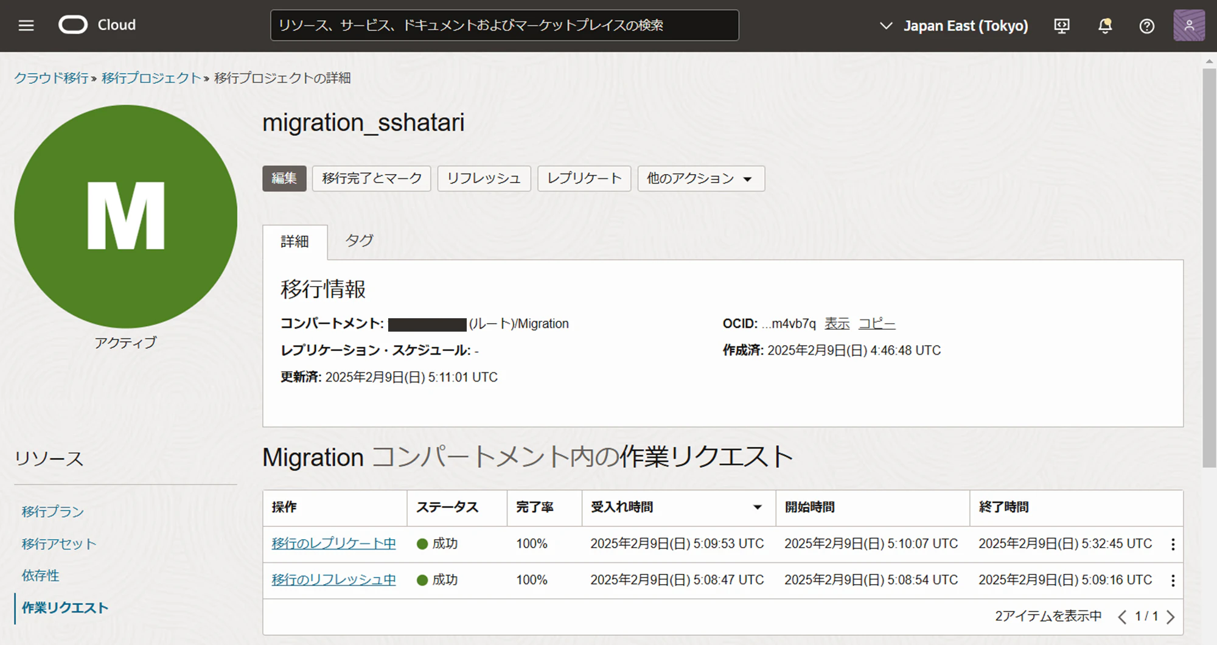1217x645 pixels.
Task: Go to next page of work requests
Action: 1170,617
